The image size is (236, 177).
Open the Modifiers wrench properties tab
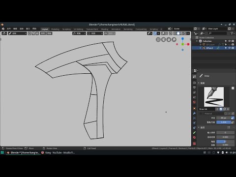(194, 113)
